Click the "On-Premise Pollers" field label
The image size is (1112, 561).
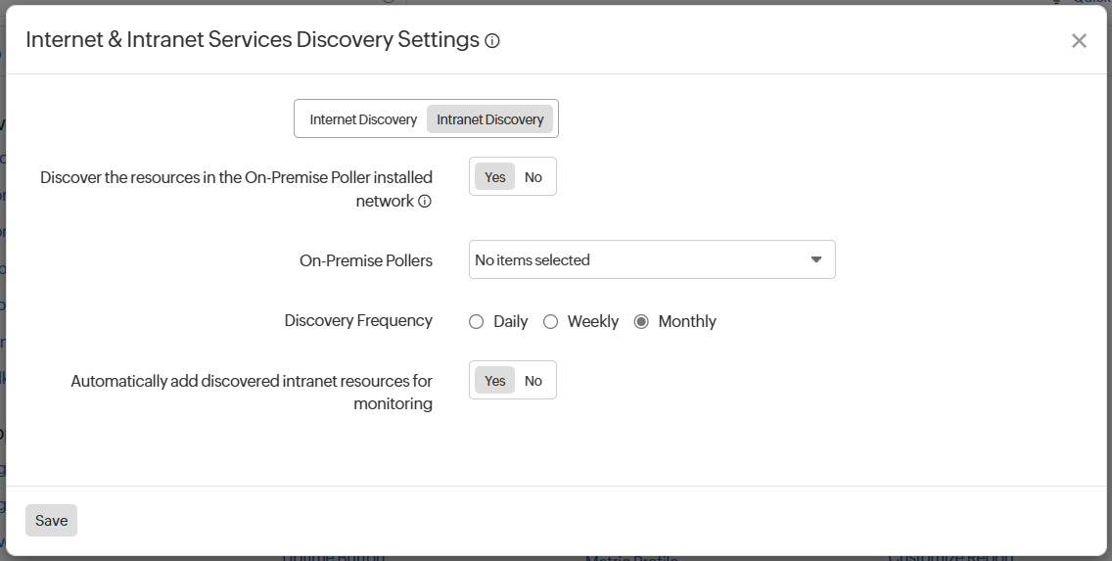pos(366,261)
